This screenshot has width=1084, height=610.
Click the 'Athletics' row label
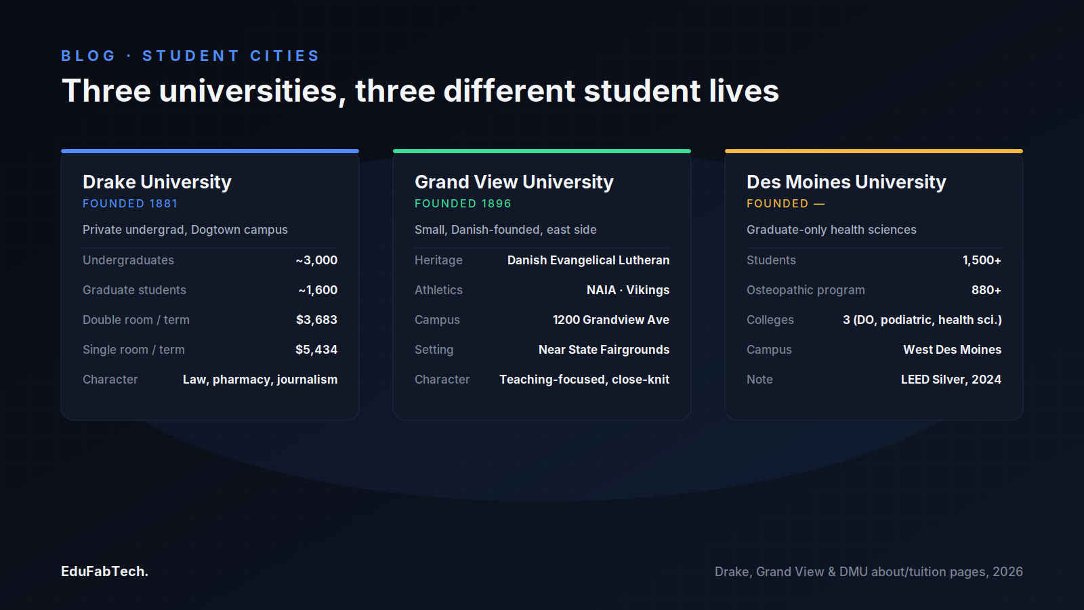(x=438, y=290)
